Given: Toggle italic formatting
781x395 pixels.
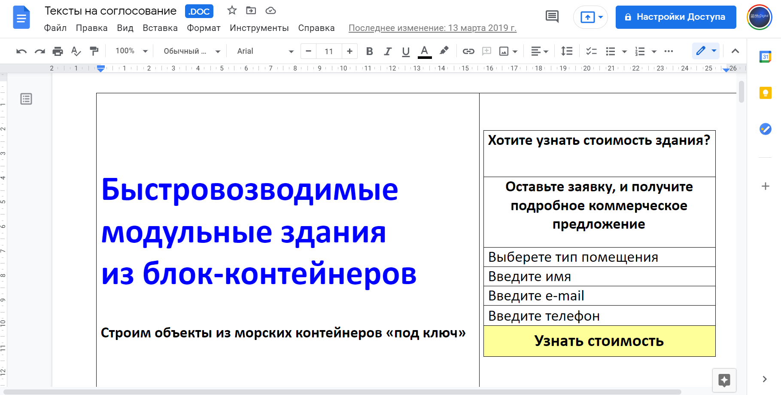Looking at the screenshot, I should point(388,52).
